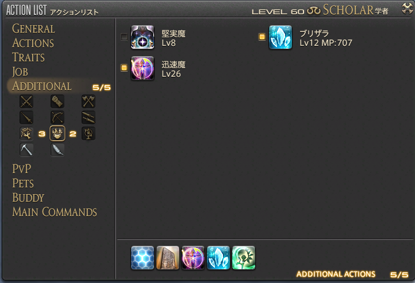Image resolution: width=415 pixels, height=283 pixels.
Task: Open the Main Commands category
Action: 55,212
